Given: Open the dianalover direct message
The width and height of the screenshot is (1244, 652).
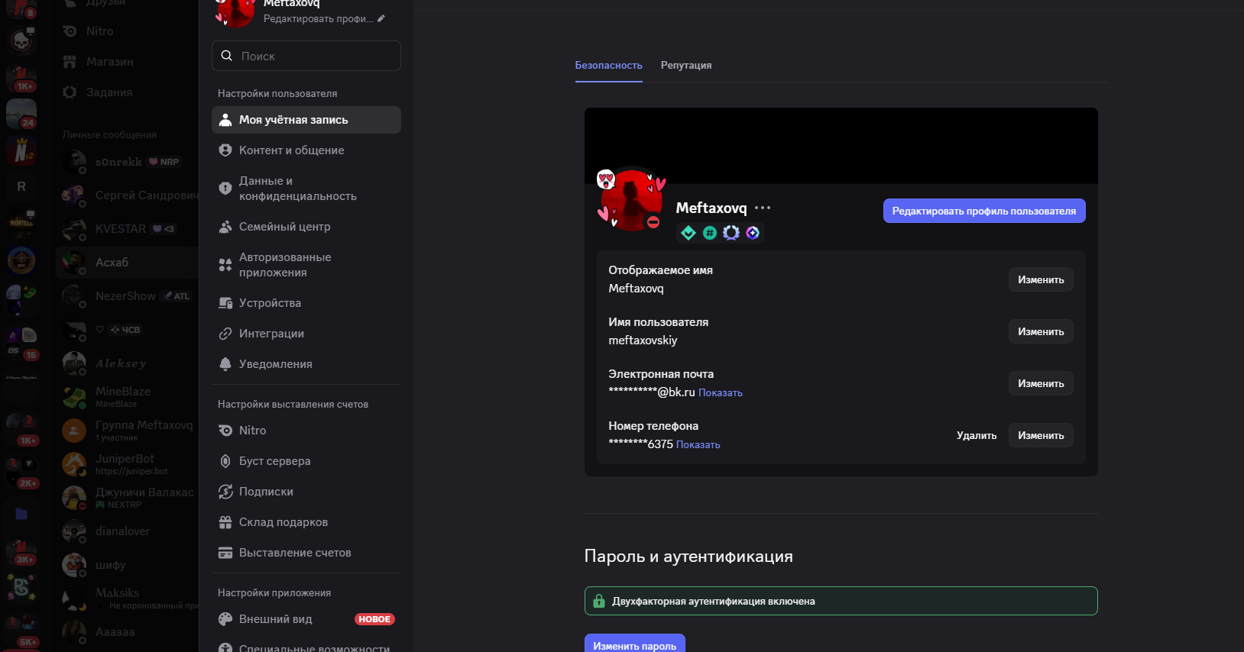Looking at the screenshot, I should 127,531.
